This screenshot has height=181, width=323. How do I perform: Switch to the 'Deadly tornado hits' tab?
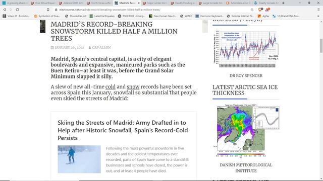pyautogui.click(x=267, y=3)
